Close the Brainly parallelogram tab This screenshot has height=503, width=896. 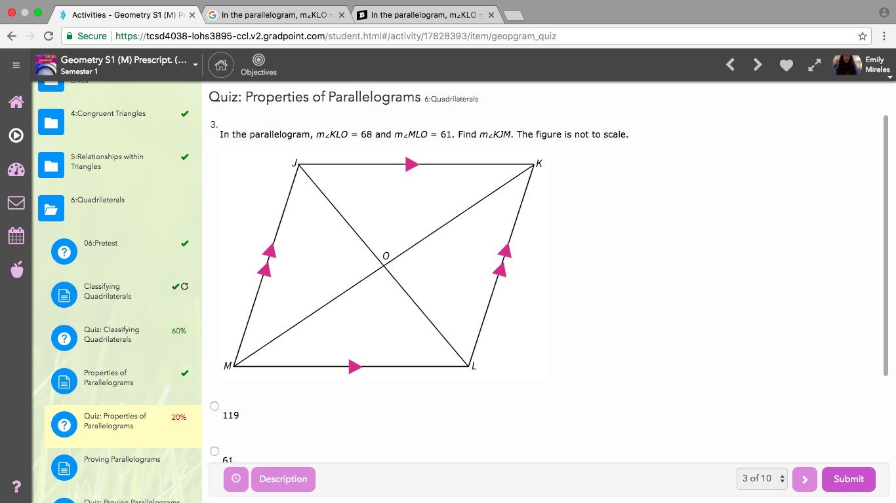(491, 14)
